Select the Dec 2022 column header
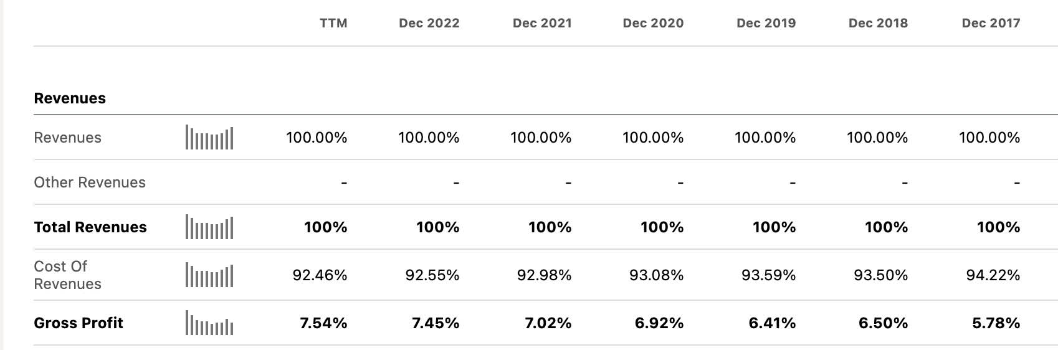1058x350 pixels. 429,23
